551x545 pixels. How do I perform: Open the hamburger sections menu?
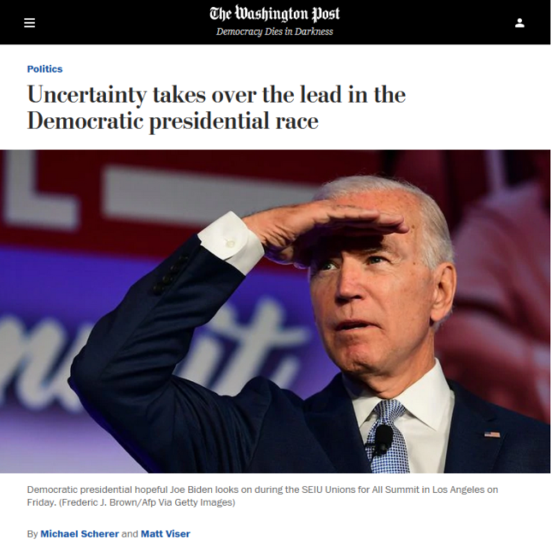tap(29, 23)
